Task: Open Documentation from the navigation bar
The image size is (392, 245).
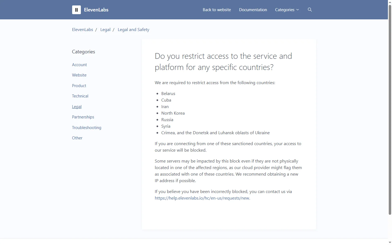Action: (253, 10)
